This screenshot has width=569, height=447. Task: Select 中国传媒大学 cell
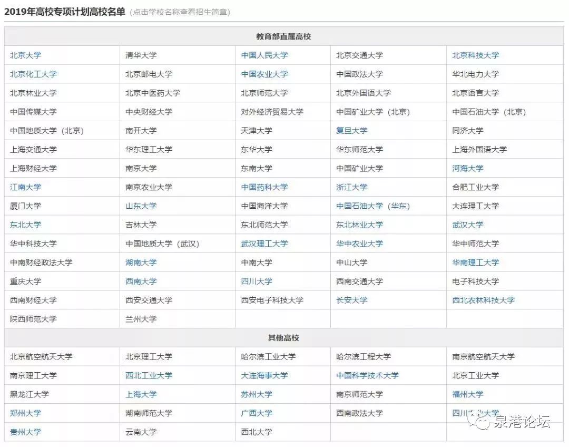tap(62, 112)
